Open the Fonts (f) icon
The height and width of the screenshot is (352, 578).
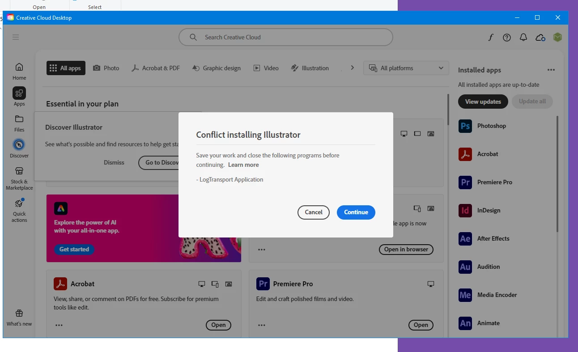pos(491,38)
